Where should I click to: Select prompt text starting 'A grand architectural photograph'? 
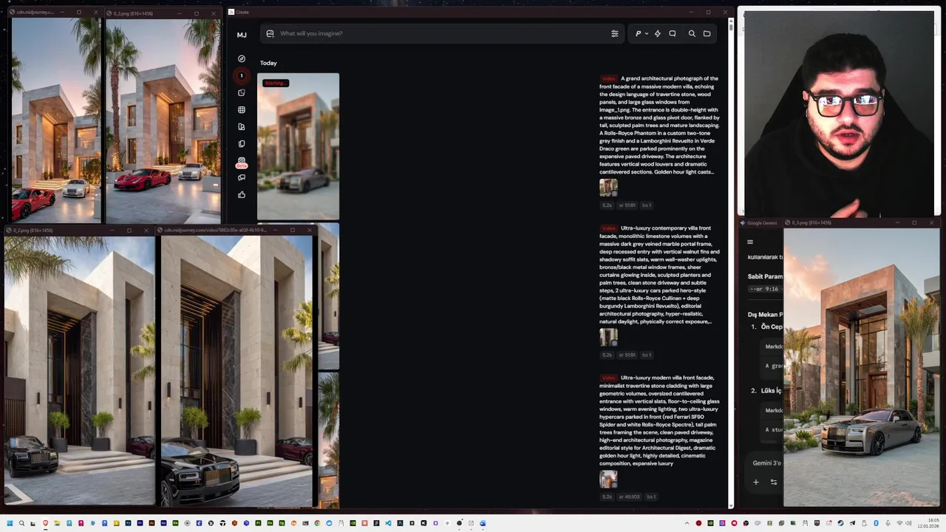(659, 125)
